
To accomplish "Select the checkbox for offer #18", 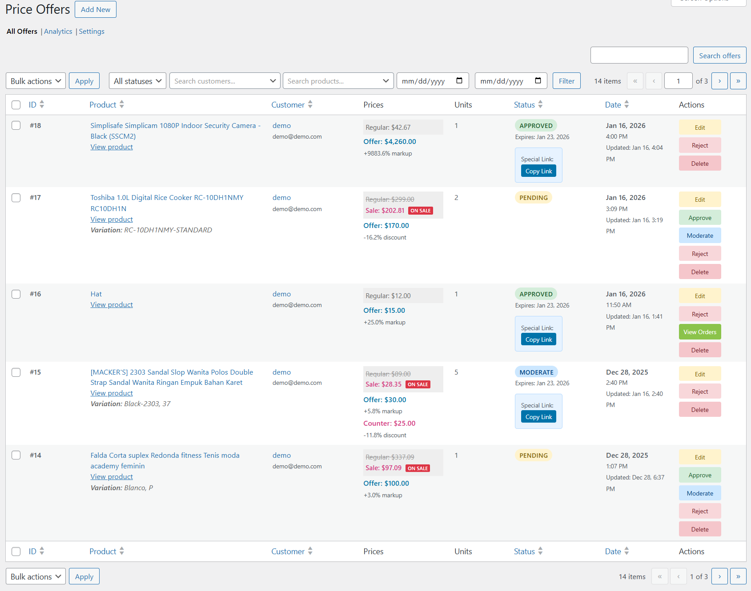I will click(x=16, y=125).
